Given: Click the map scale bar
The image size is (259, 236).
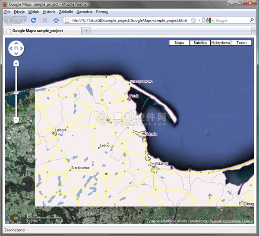Looking at the screenshot, I should click(x=44, y=218).
